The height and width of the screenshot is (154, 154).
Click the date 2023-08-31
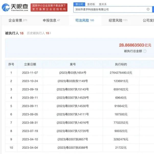30,123
